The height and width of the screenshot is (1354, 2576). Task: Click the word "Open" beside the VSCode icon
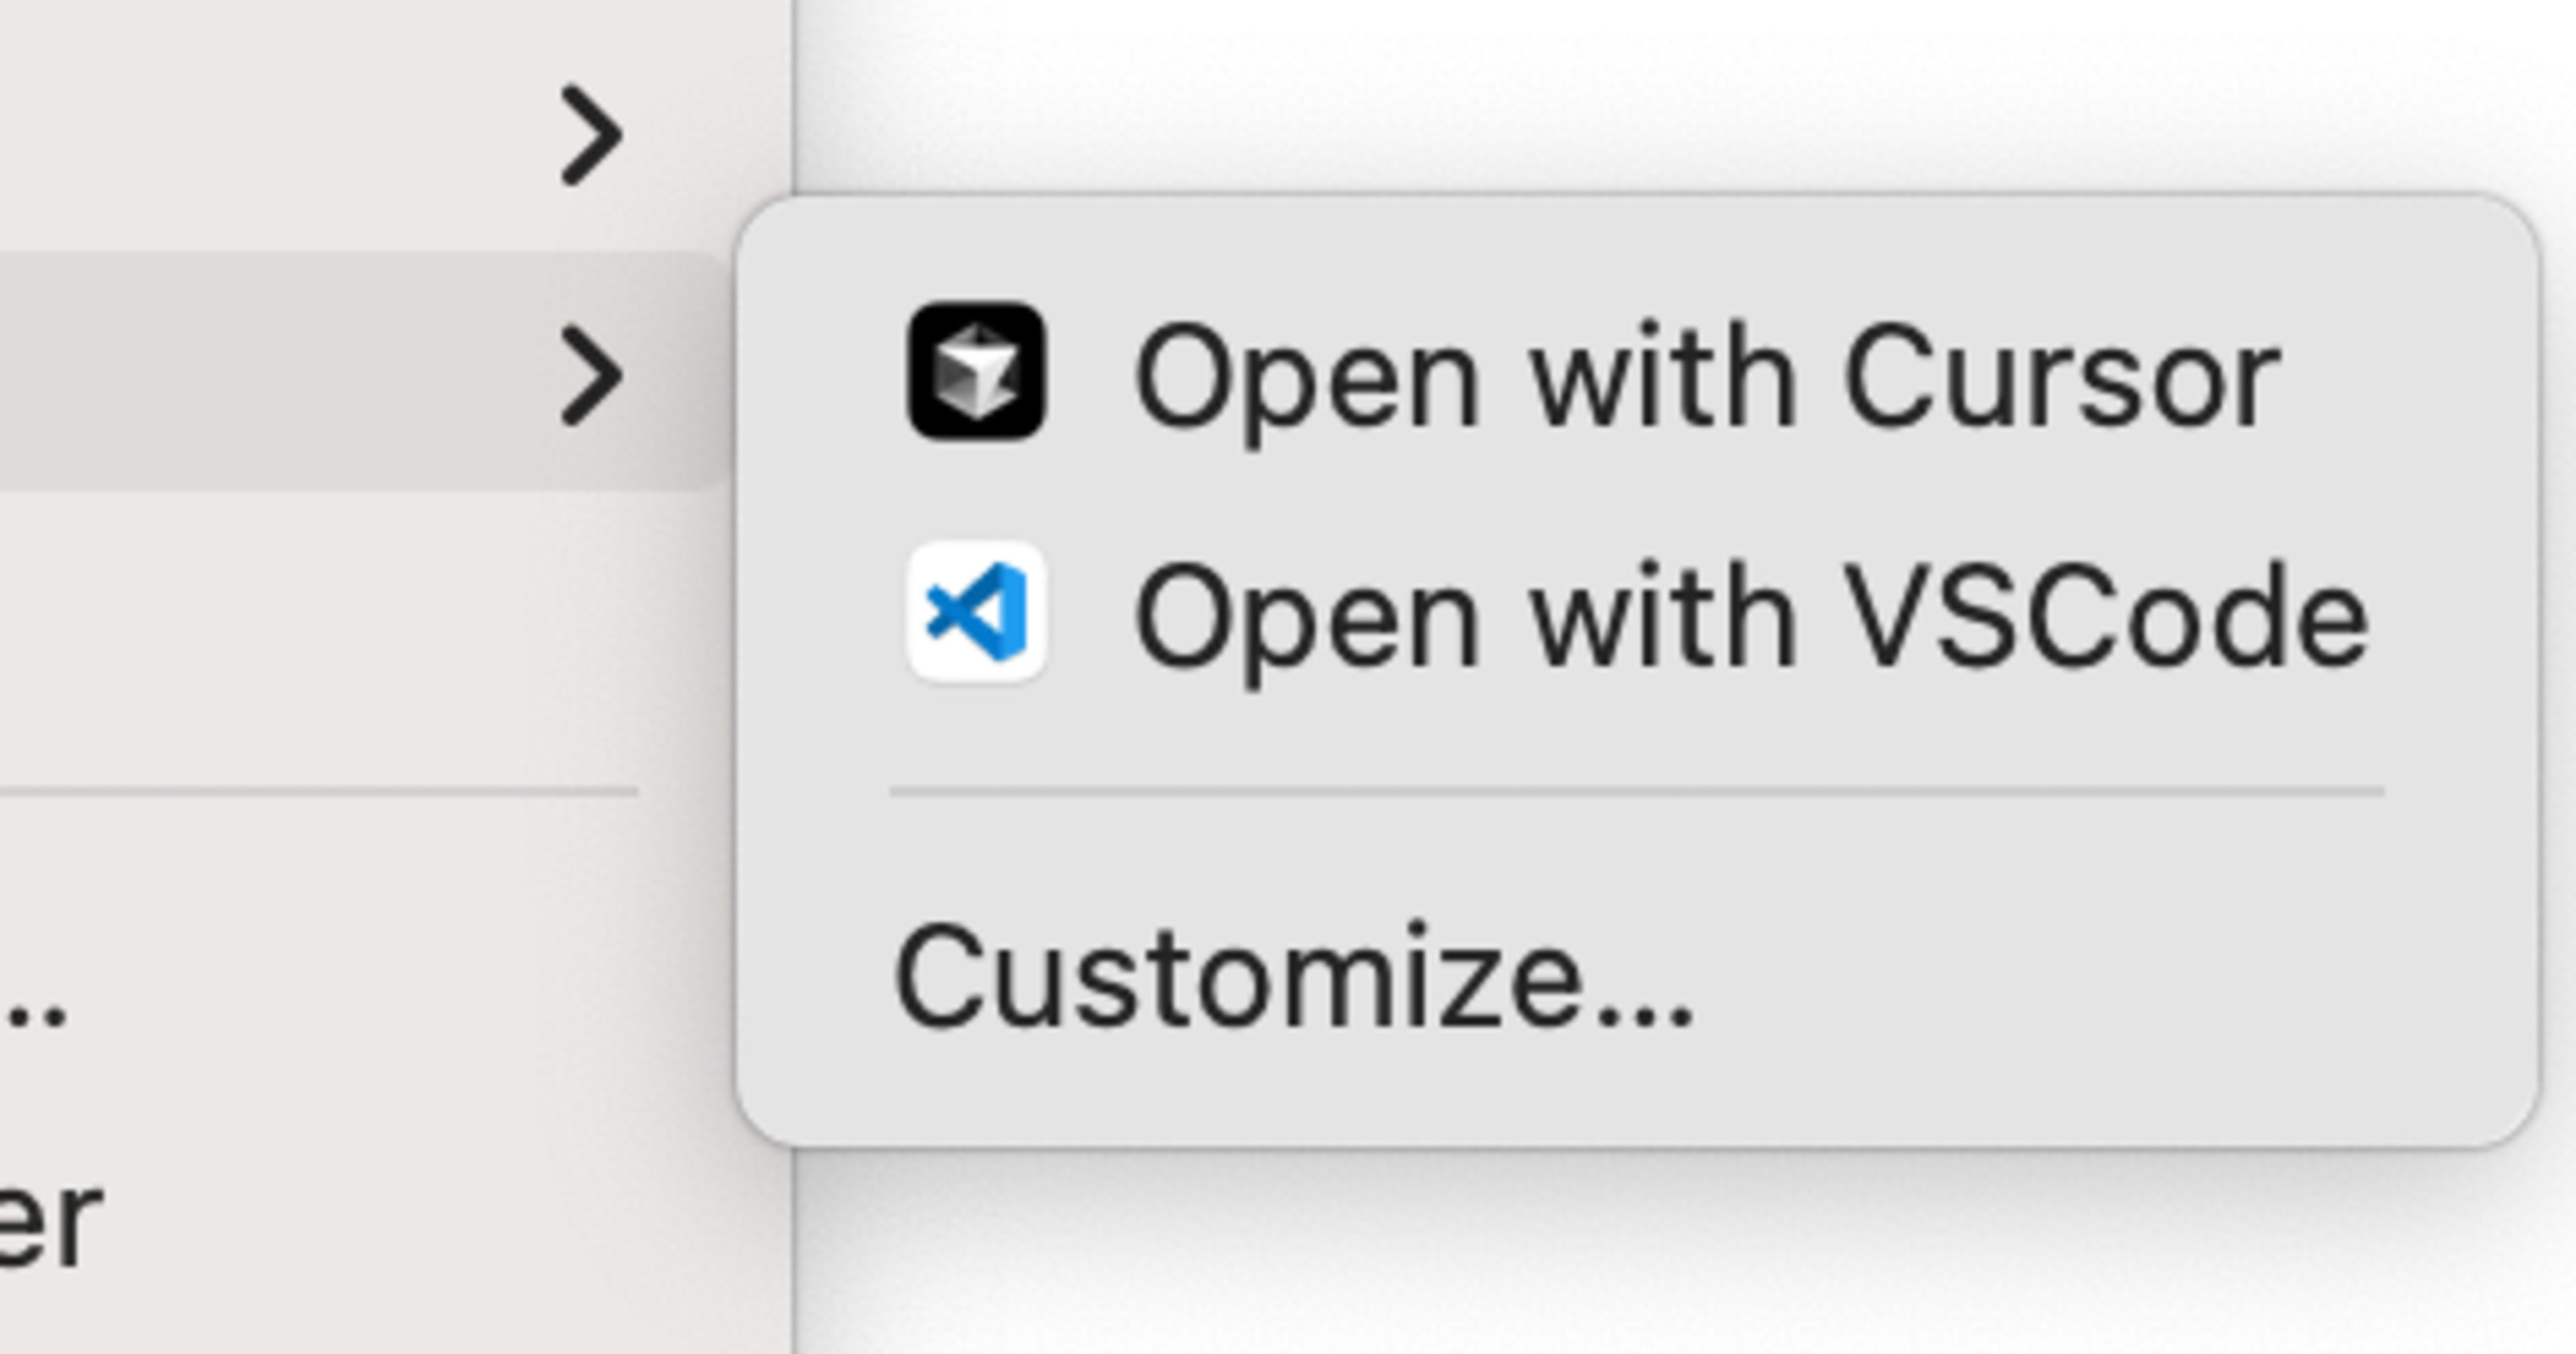click(x=1306, y=618)
